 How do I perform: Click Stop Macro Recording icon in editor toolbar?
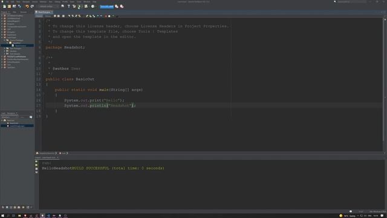(x=109, y=16)
